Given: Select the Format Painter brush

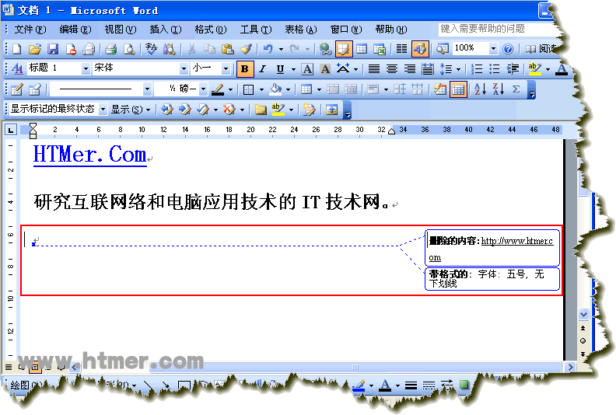Looking at the screenshot, I should [x=246, y=49].
